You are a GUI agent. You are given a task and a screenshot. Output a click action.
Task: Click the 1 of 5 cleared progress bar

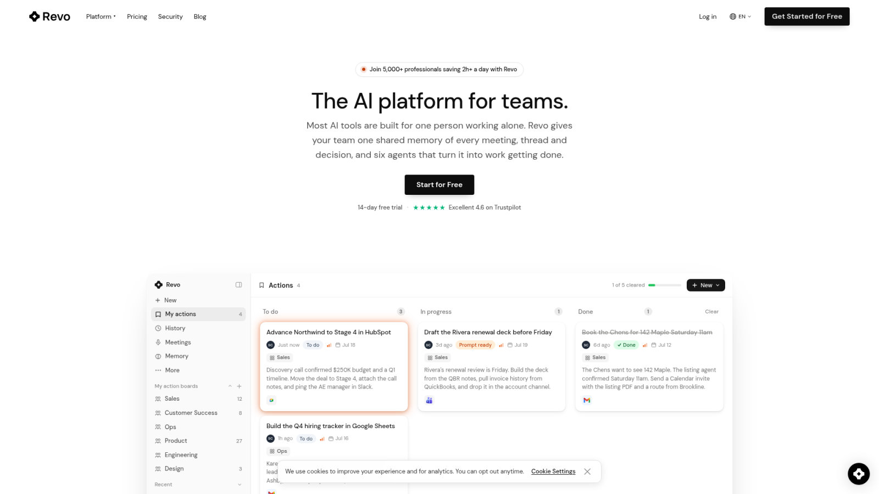pos(665,285)
